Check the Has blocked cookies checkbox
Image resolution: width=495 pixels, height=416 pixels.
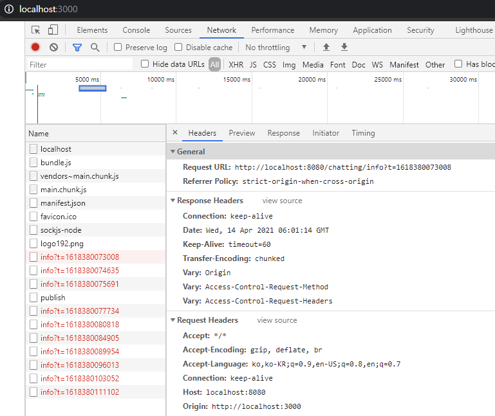pyautogui.click(x=458, y=64)
